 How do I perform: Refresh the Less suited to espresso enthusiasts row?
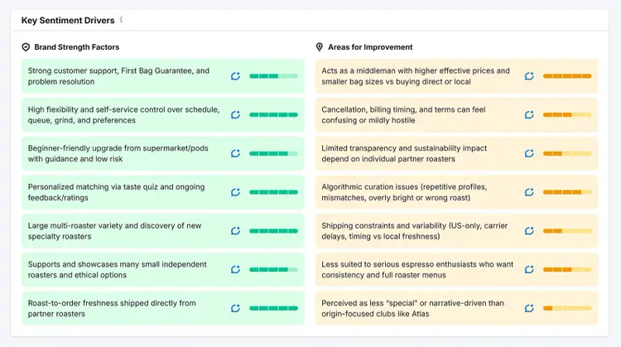529,269
